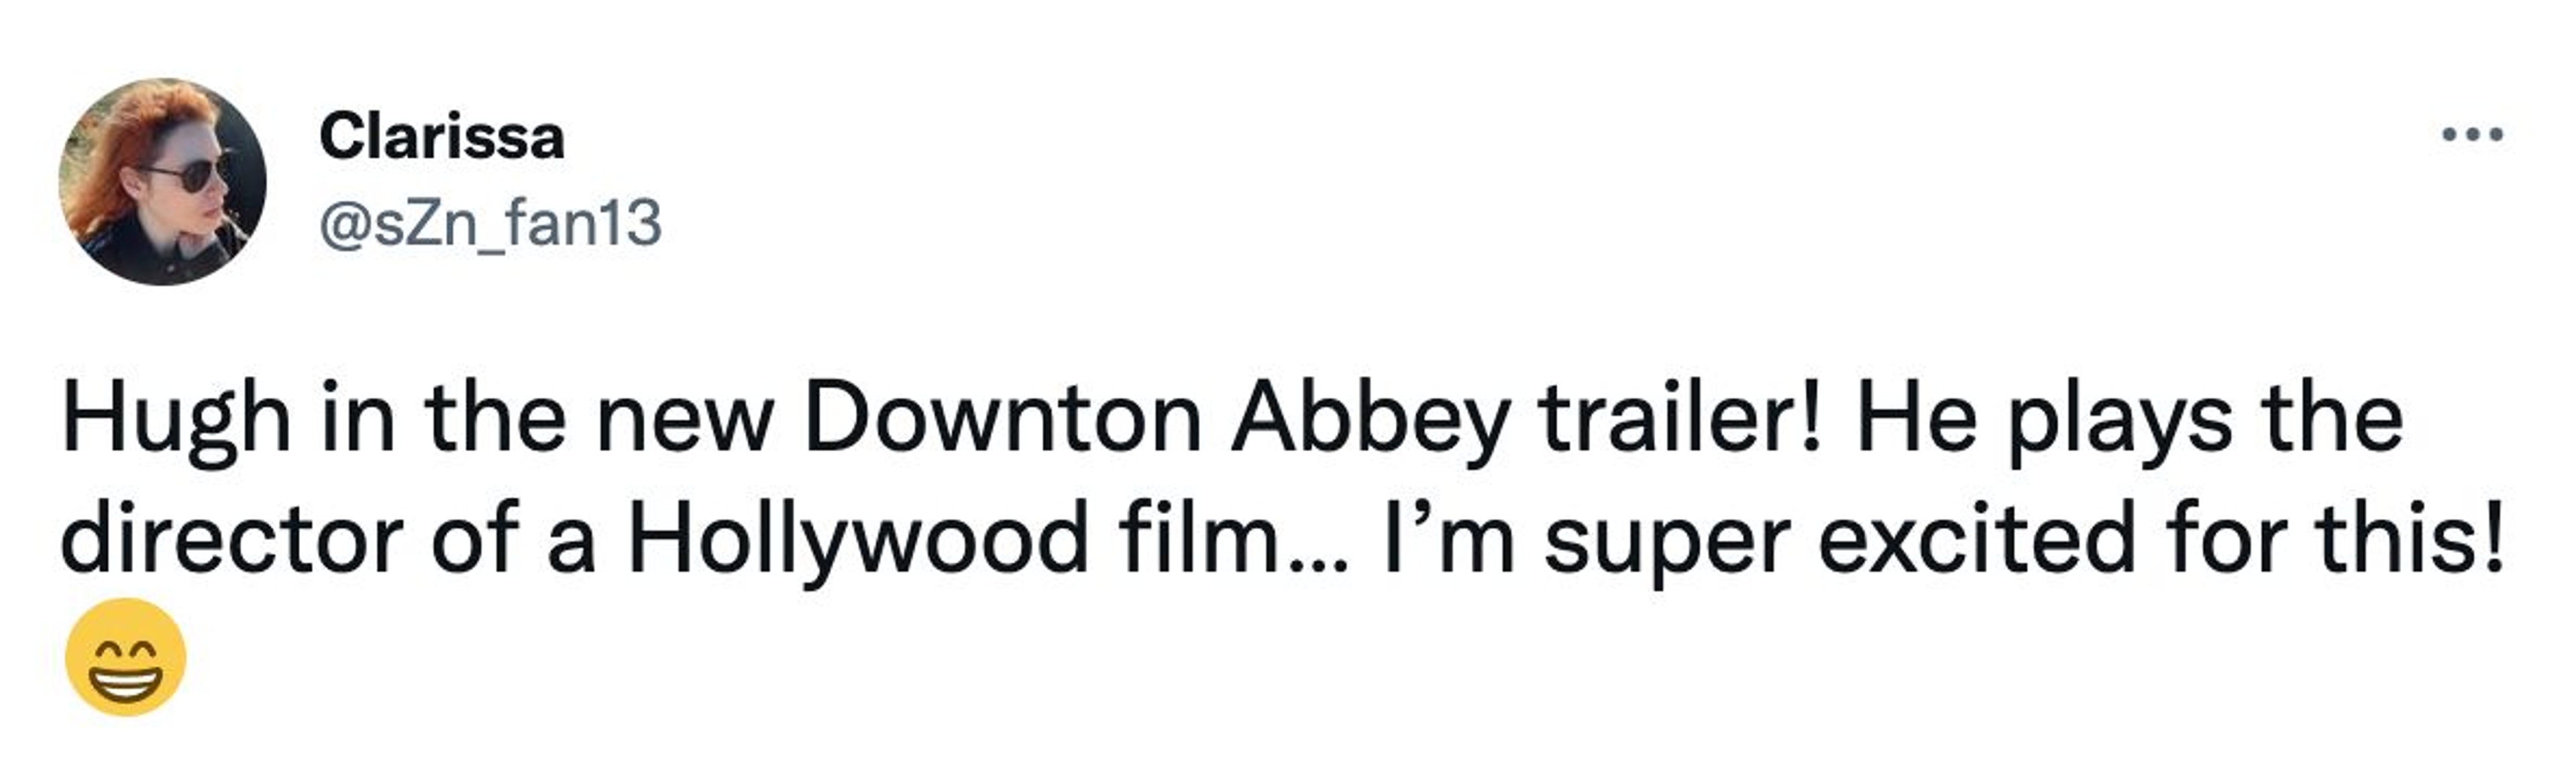Open the Clarissa display name link
2576x758 pixels.
(x=442, y=138)
